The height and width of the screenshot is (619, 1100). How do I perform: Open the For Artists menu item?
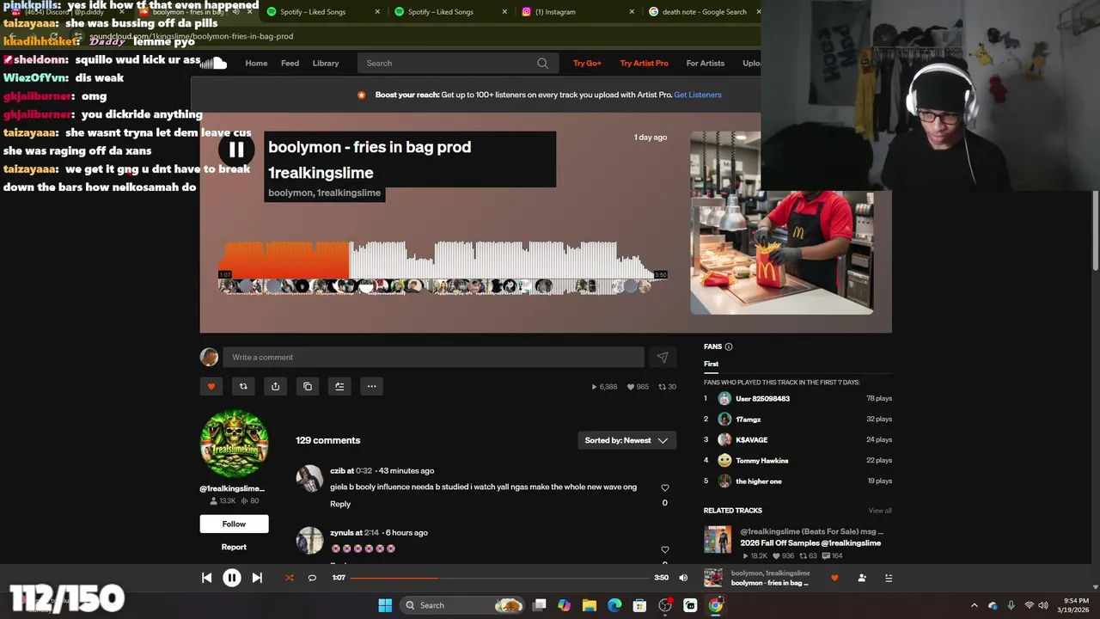point(705,63)
